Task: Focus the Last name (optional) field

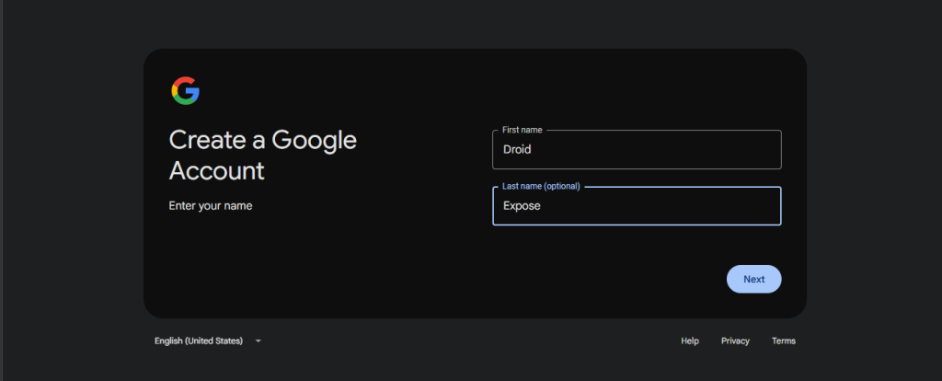Action: click(637, 206)
